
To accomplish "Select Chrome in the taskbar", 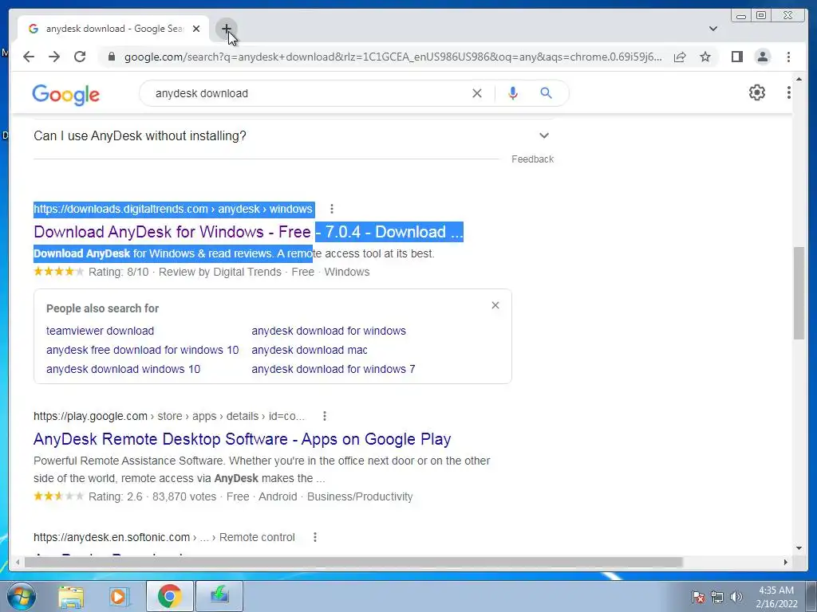I will [x=169, y=596].
